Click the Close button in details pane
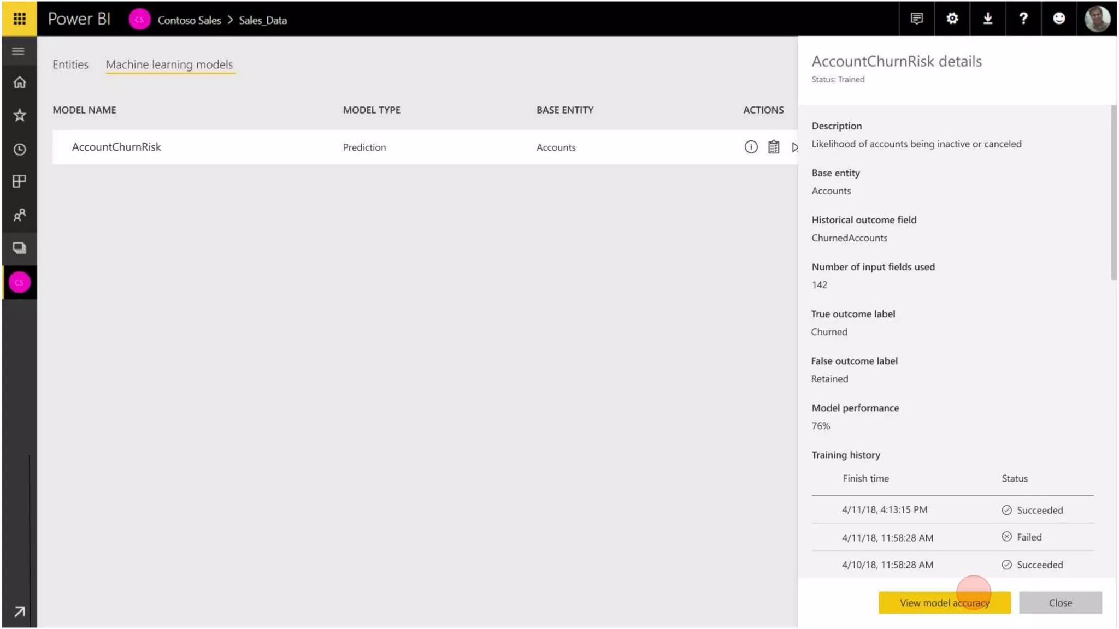Screen dimensions: 1119x629 [x=1060, y=603]
